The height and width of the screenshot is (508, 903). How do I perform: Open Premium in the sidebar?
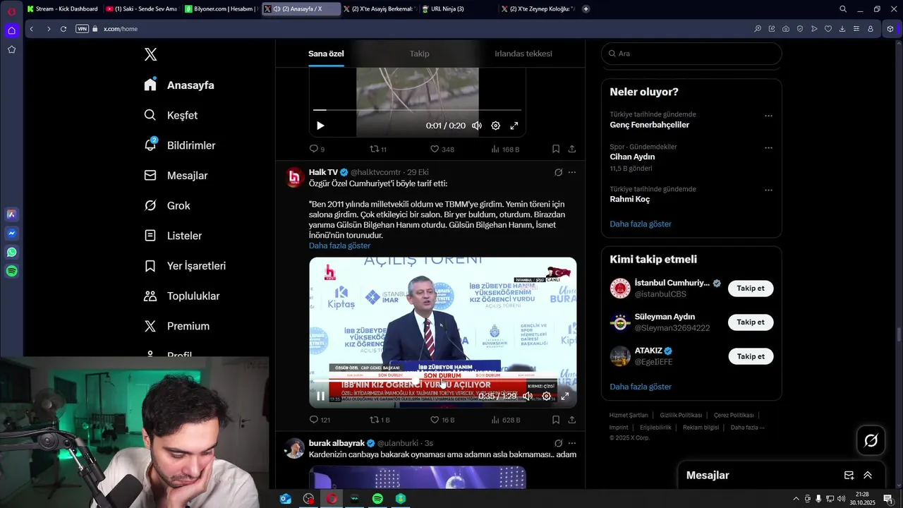(x=176, y=326)
